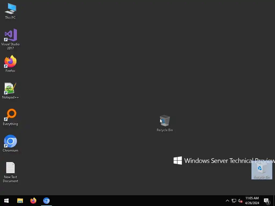Click the Show Desktop sliver
This screenshot has width=275, height=206.
(274, 201)
